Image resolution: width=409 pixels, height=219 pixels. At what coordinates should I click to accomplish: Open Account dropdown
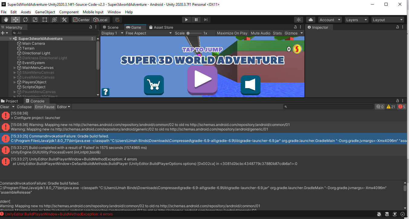coord(331,20)
